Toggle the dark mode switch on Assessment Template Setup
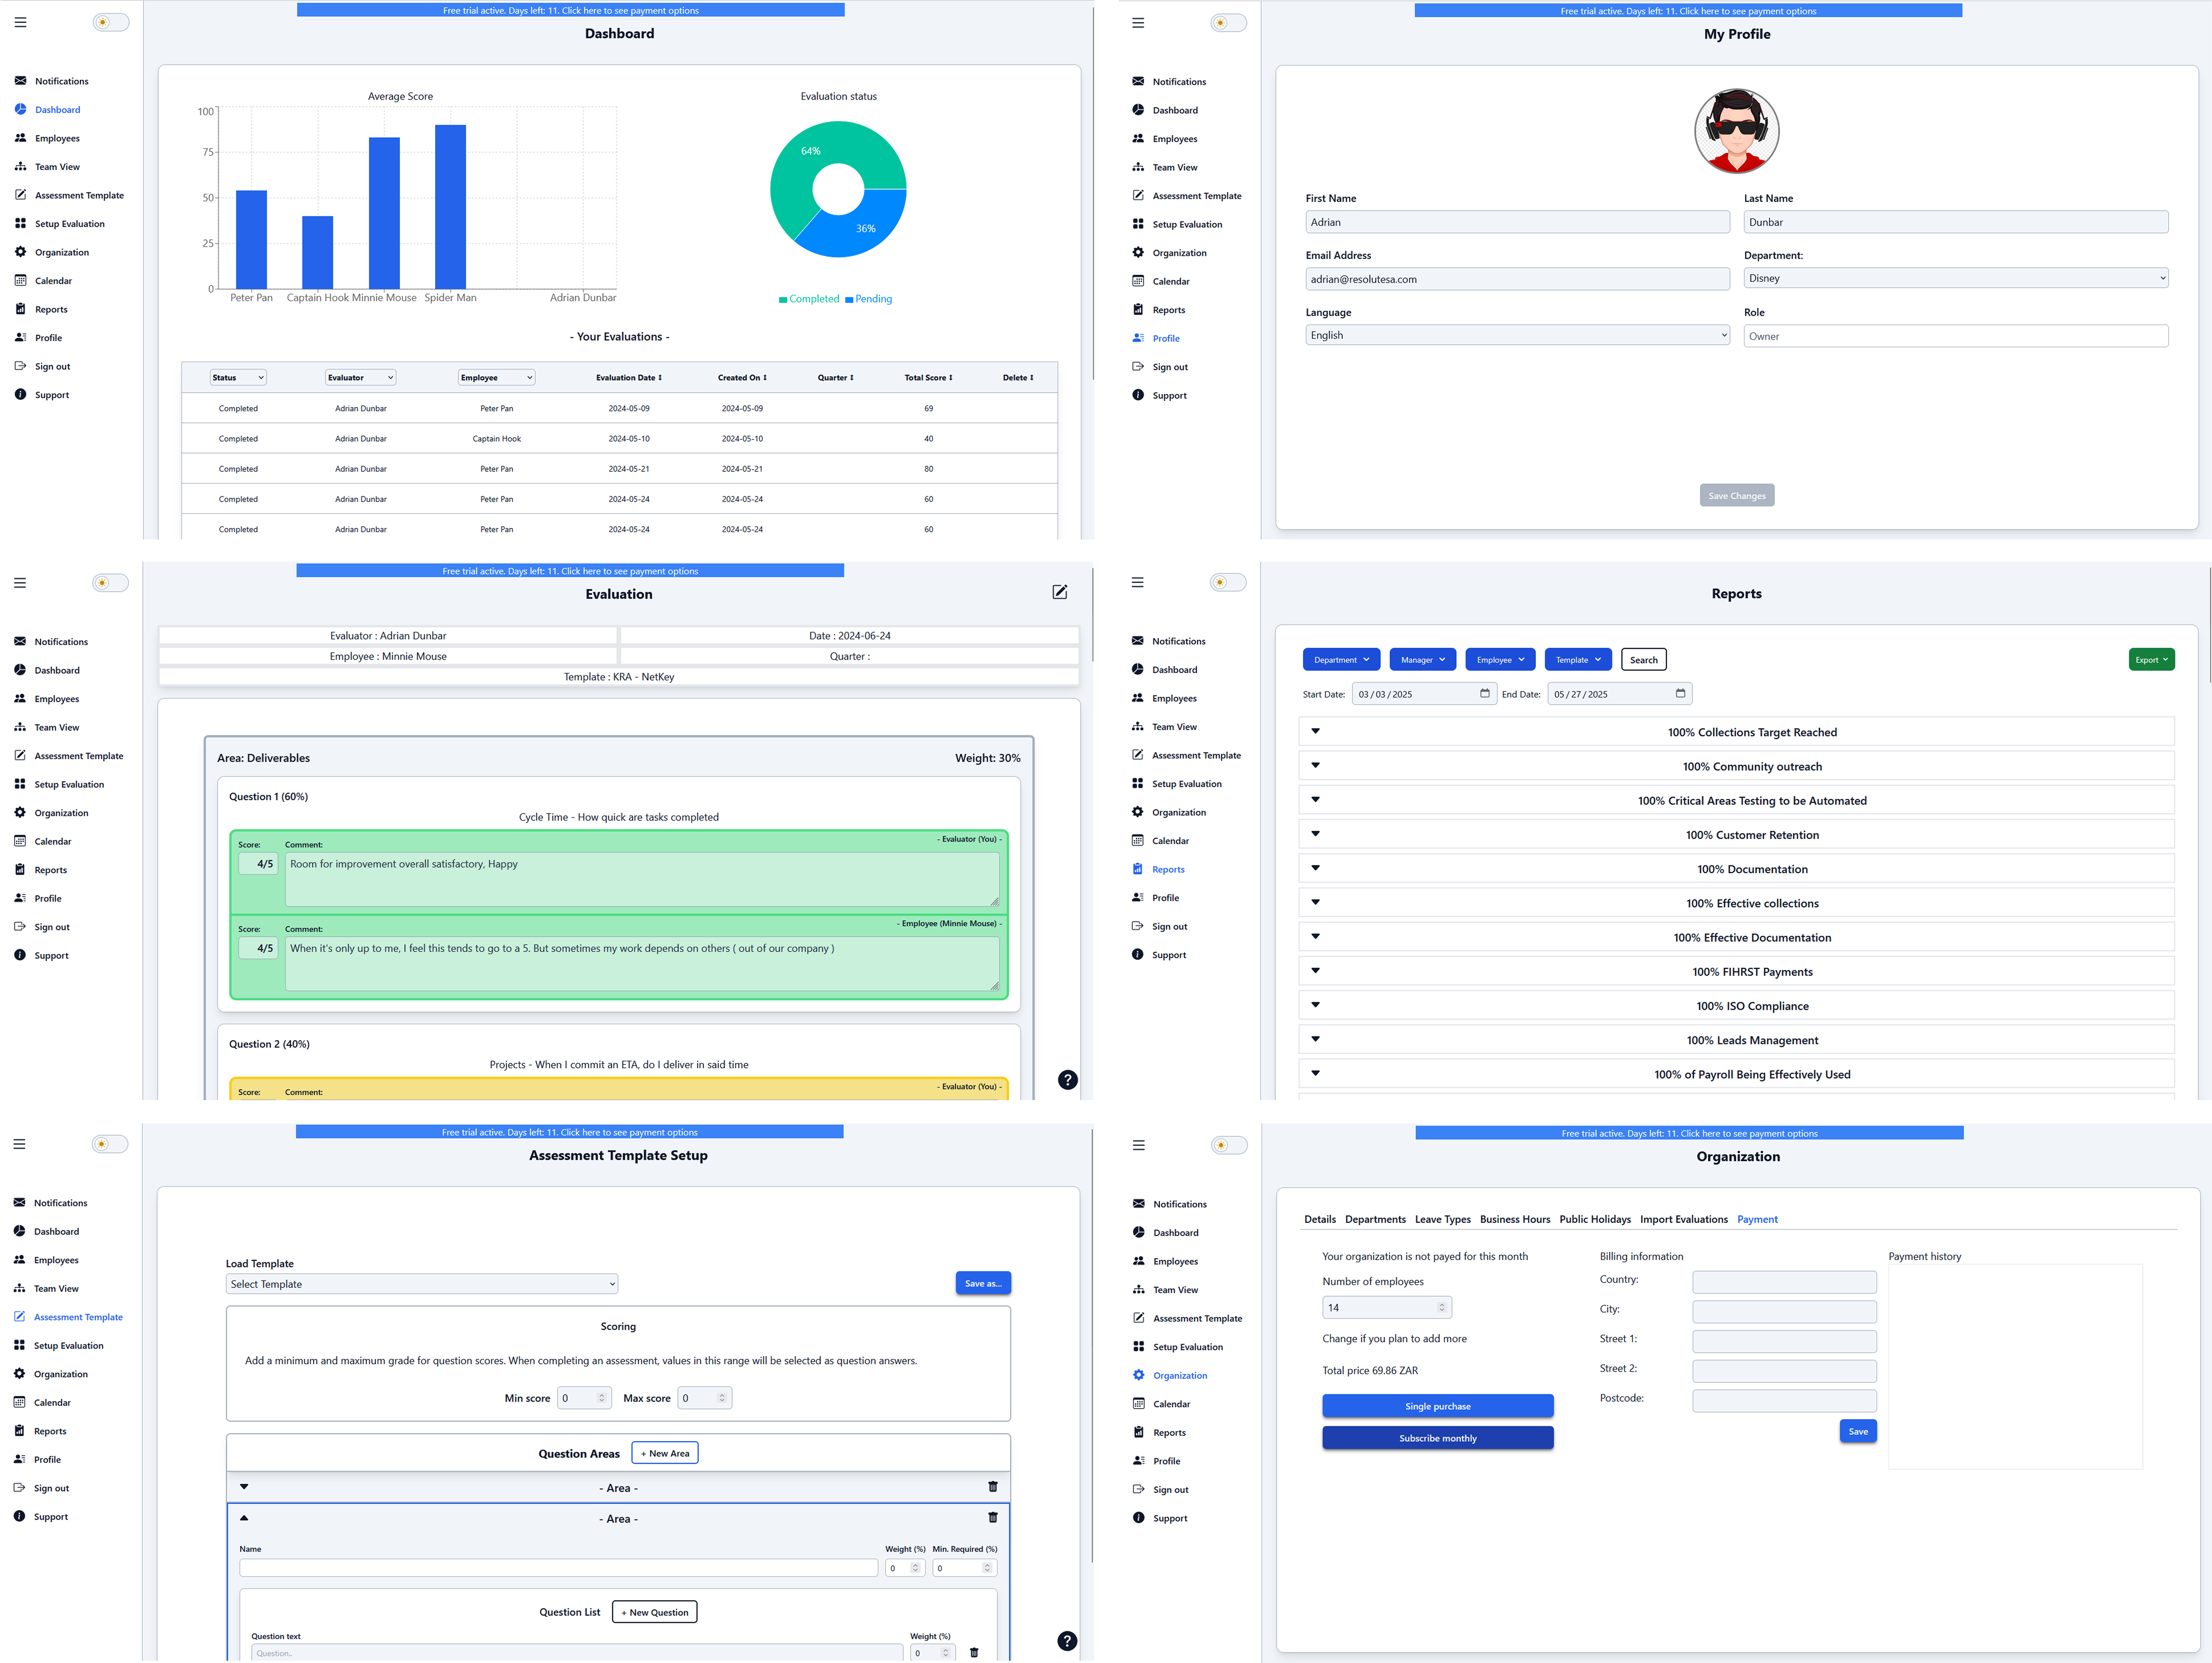The width and height of the screenshot is (2212, 1663). [110, 1144]
